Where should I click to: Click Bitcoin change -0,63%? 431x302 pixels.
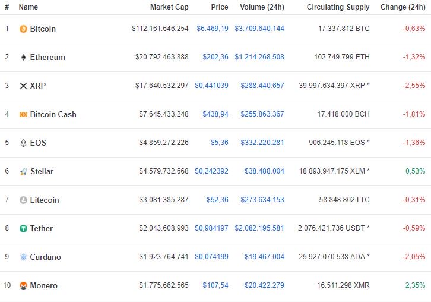click(x=414, y=29)
